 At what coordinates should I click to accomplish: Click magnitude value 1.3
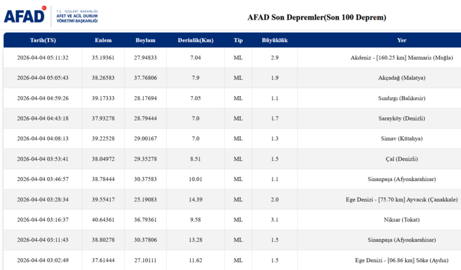275,138
